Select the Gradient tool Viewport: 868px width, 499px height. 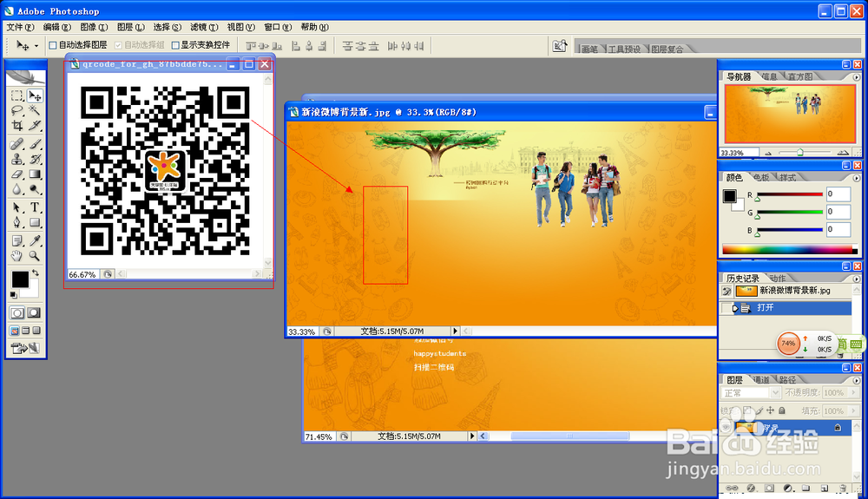click(x=35, y=174)
